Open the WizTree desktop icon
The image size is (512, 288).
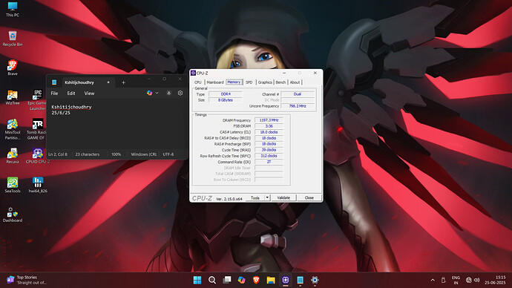[x=13, y=97]
